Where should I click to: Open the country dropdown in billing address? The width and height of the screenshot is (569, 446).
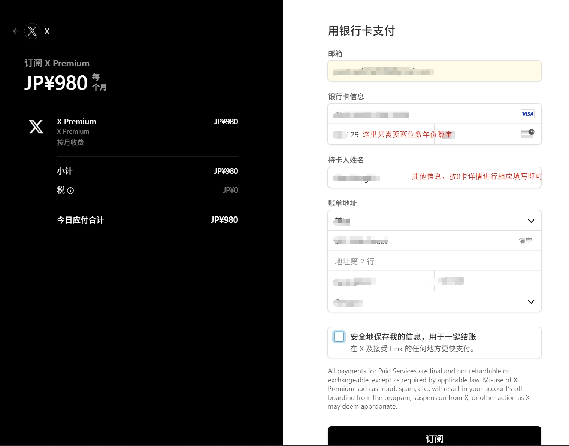[x=435, y=221]
